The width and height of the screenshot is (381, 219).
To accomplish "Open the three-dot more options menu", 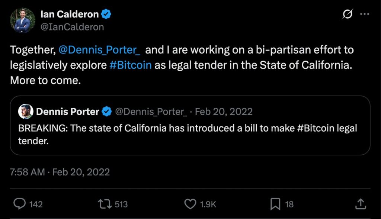I will 365,15.
